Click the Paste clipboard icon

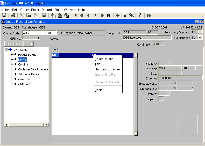pos(35,16)
